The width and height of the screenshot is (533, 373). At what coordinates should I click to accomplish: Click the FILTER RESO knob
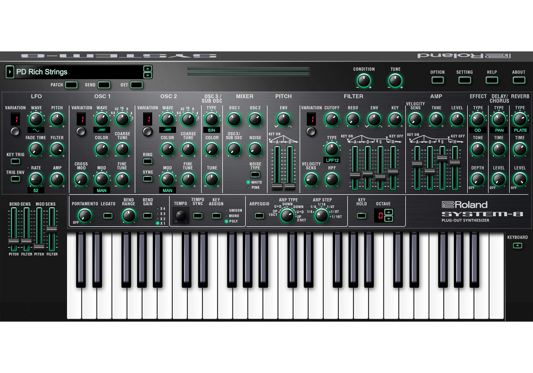tap(353, 119)
